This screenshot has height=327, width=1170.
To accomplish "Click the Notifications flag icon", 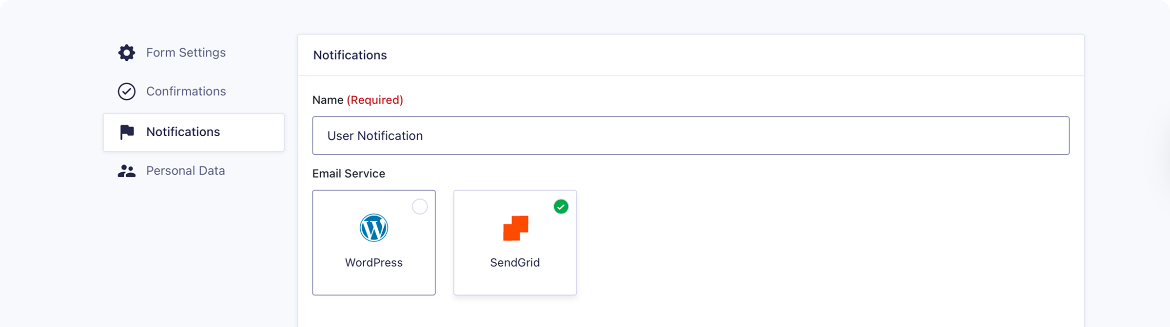I will click(127, 132).
